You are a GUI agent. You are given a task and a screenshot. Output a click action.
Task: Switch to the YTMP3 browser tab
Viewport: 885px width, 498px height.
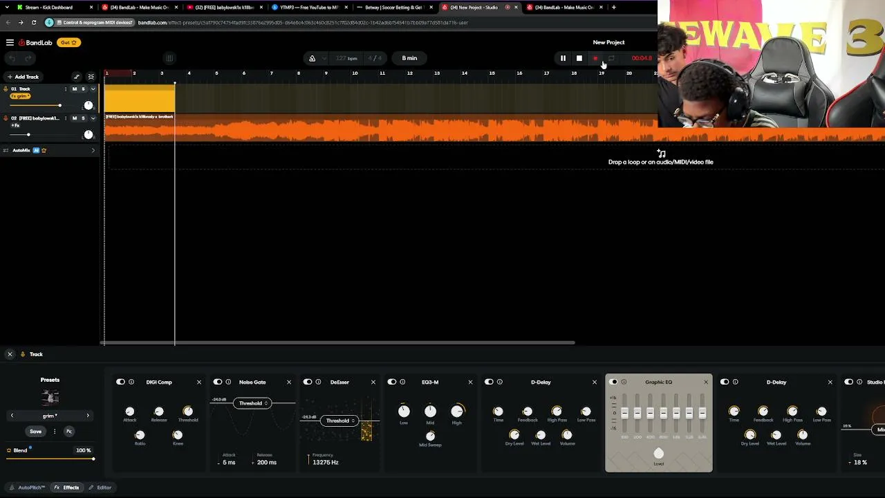(x=308, y=8)
